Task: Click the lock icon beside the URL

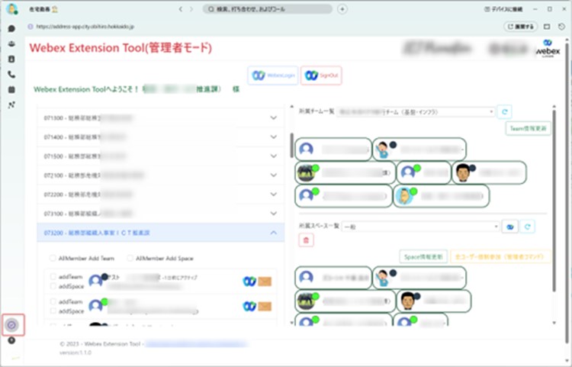Action: pyautogui.click(x=31, y=27)
